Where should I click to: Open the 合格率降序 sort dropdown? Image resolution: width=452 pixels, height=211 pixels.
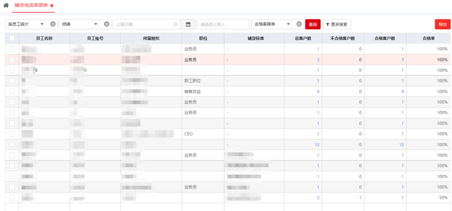[288, 24]
